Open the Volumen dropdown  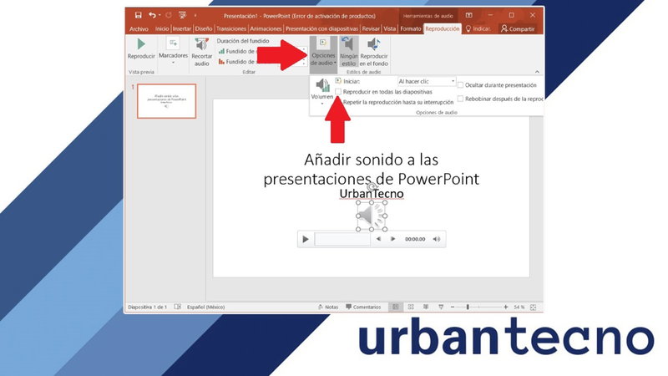tap(322, 91)
